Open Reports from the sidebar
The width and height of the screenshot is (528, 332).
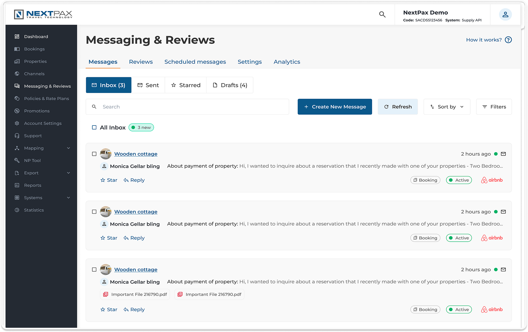point(33,185)
